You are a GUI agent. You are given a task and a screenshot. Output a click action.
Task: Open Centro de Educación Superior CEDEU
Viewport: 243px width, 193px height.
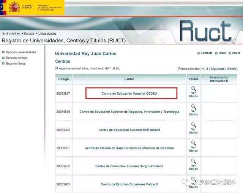129,93
